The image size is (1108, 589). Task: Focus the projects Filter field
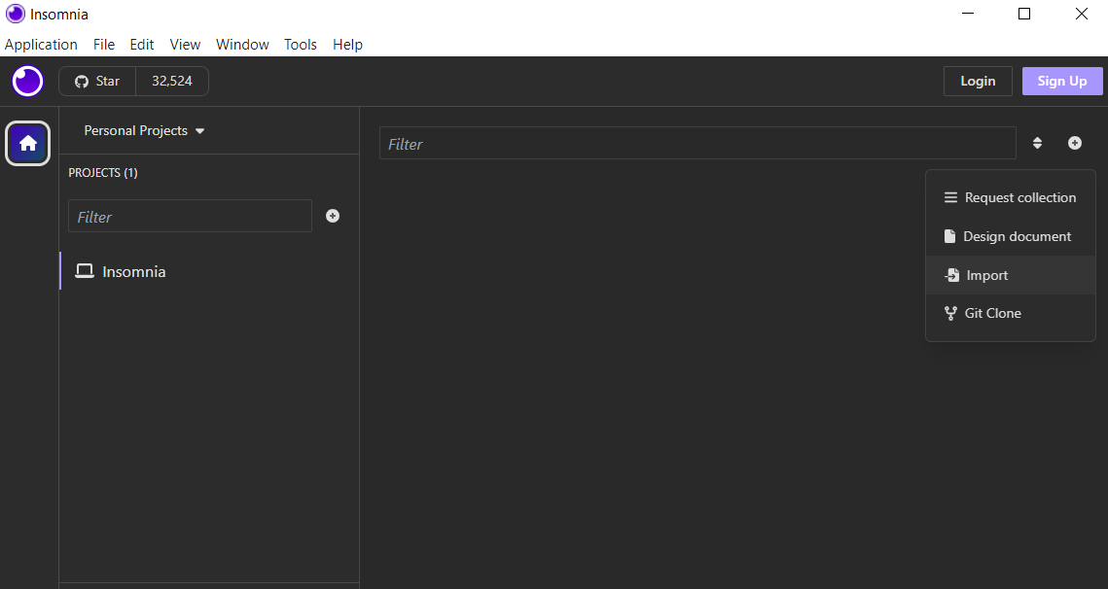pyautogui.click(x=190, y=216)
